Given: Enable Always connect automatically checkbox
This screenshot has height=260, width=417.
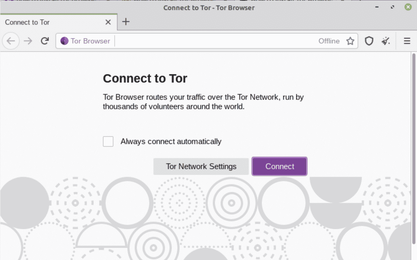Looking at the screenshot, I should [108, 141].
